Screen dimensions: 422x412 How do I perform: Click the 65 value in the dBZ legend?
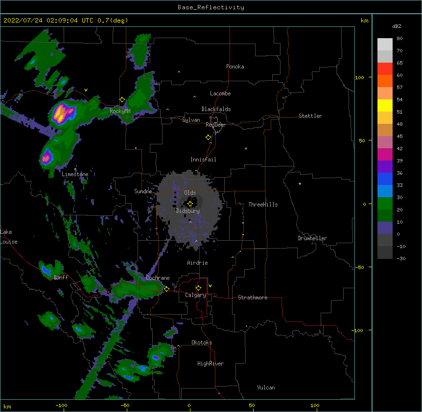click(399, 63)
